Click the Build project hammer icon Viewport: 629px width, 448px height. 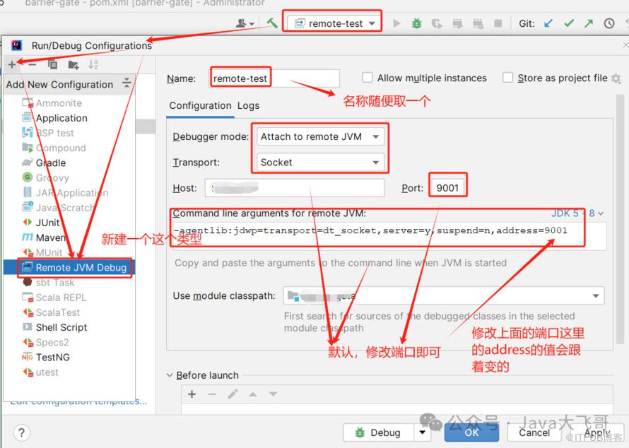coord(272,23)
